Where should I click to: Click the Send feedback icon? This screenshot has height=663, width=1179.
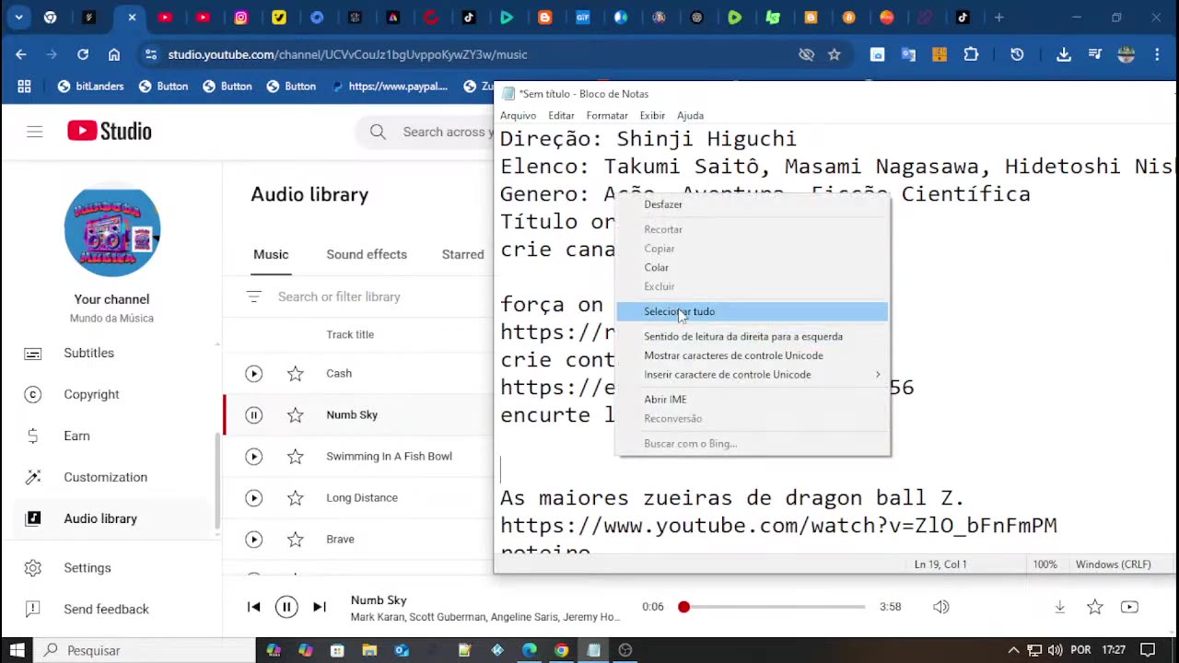33,610
